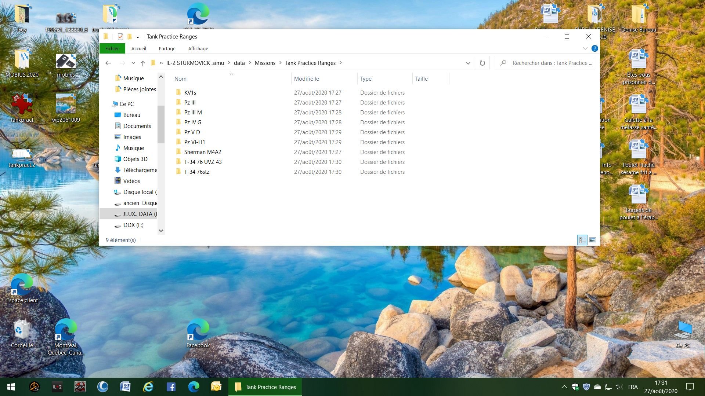This screenshot has width=705, height=396.
Task: Switch to large icons view
Action: pyautogui.click(x=592, y=240)
